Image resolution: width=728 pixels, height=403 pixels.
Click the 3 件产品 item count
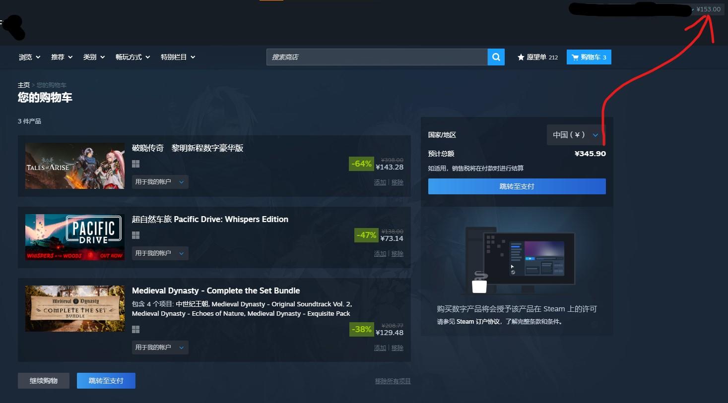(x=29, y=121)
